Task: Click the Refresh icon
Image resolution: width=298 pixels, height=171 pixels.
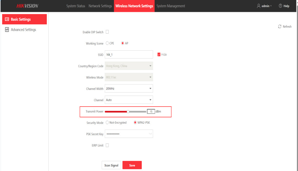Action: (x=280, y=27)
